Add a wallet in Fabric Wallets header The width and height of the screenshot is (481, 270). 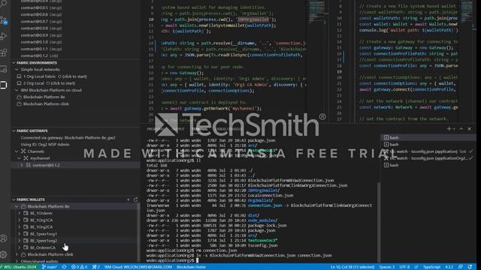click(x=129, y=199)
